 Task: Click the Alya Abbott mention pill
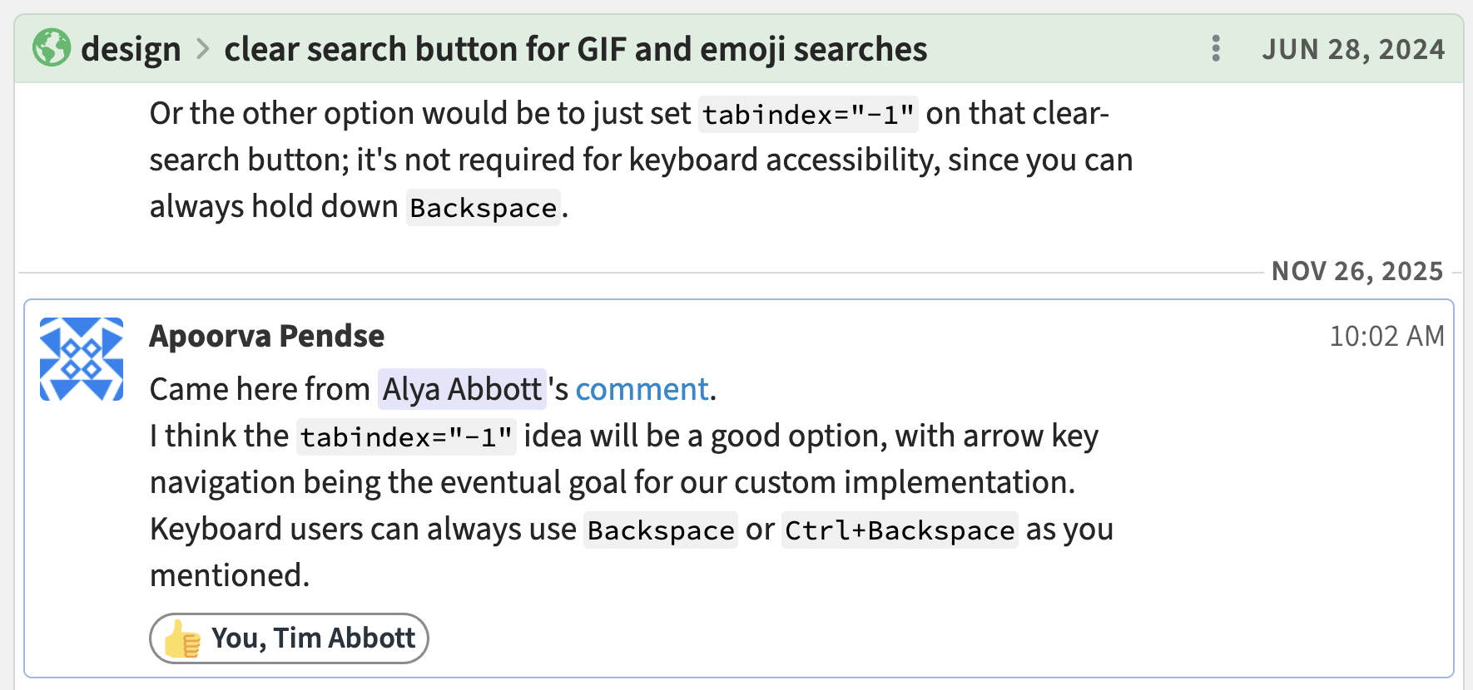(462, 389)
